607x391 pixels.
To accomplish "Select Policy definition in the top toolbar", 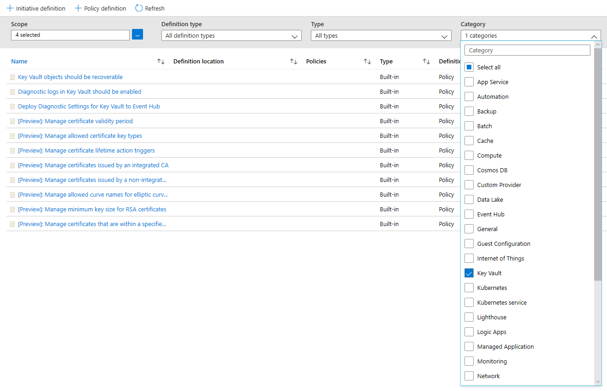I will [x=100, y=8].
